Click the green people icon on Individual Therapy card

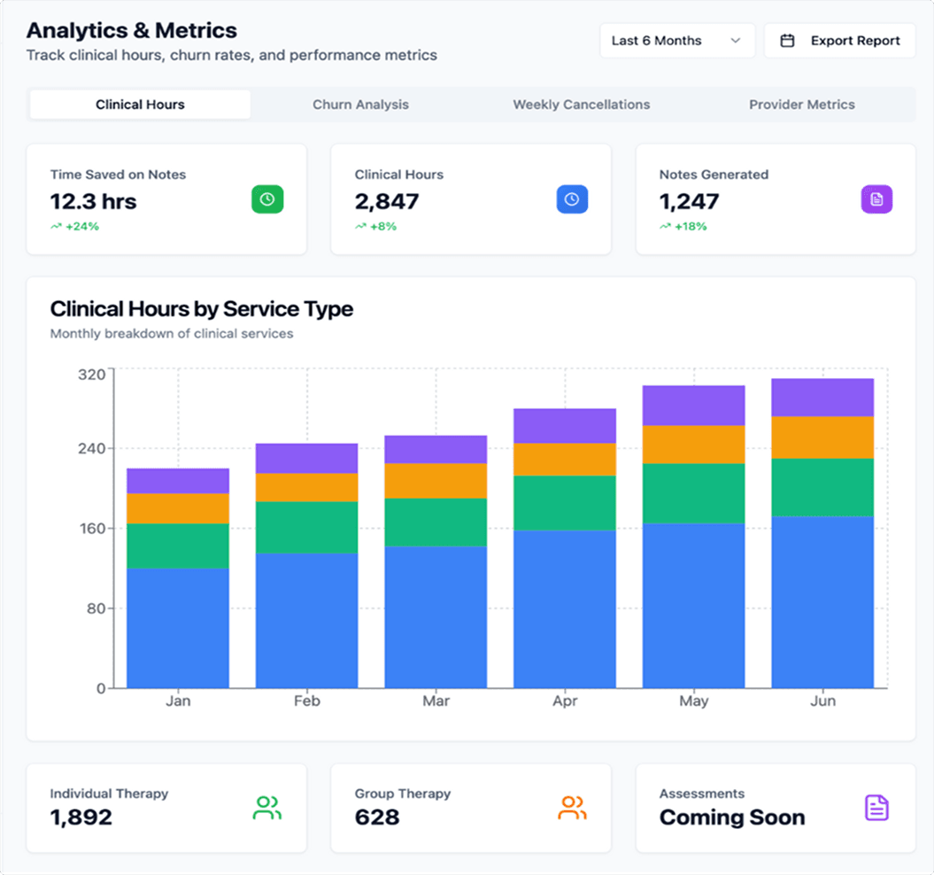click(x=266, y=809)
